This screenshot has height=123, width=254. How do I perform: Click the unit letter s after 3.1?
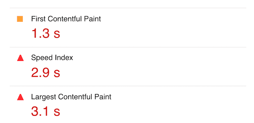pyautogui.click(x=57, y=112)
